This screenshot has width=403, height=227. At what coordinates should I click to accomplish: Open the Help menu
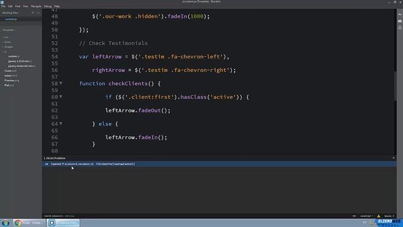point(57,6)
